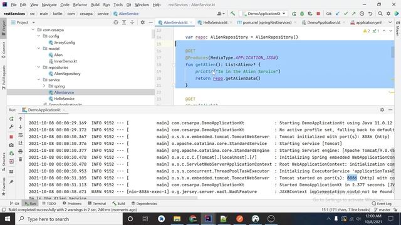Open Chrome from the taskbar
Image resolution: width=401 pixels, height=225 pixels.
click(x=192, y=219)
